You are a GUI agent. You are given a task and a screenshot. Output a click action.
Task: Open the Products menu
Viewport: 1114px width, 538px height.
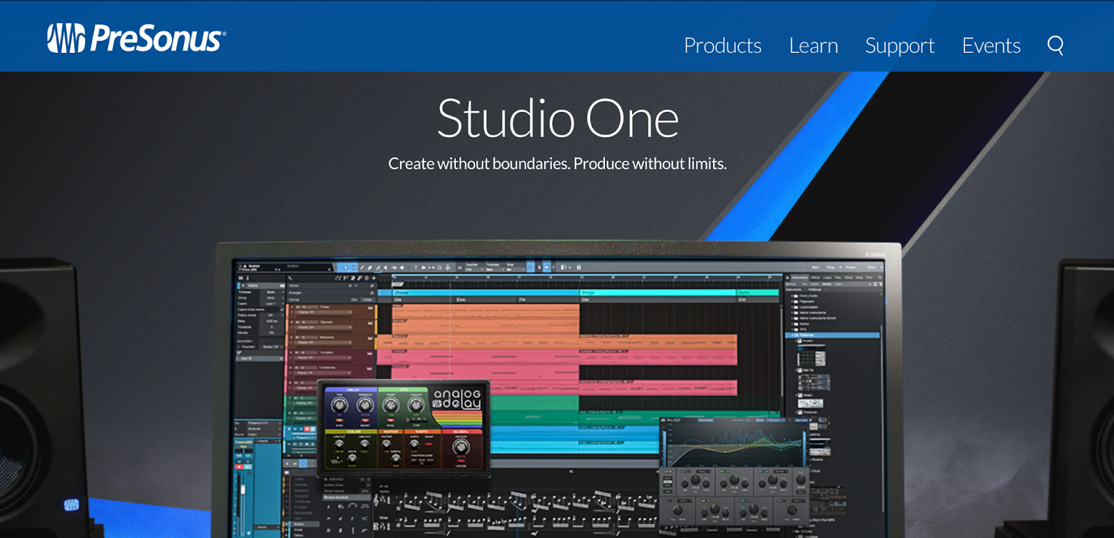pyautogui.click(x=722, y=46)
